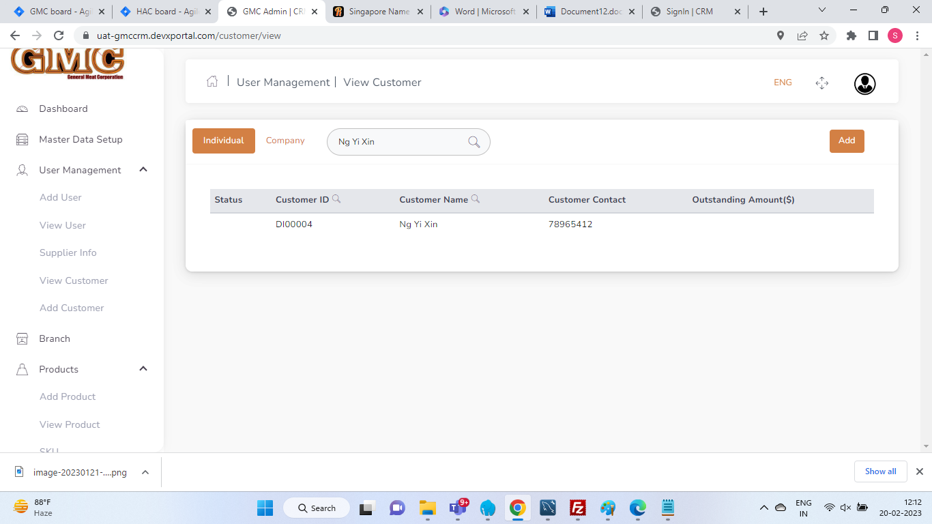932x524 pixels.
Task: Open the Add Customer sidebar link
Action: click(72, 308)
